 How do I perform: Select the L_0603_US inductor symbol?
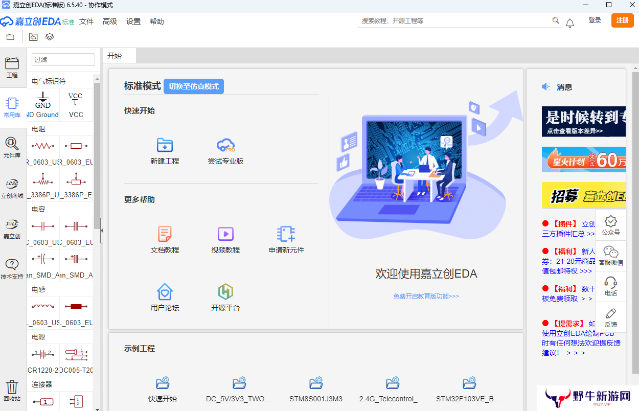click(43, 312)
